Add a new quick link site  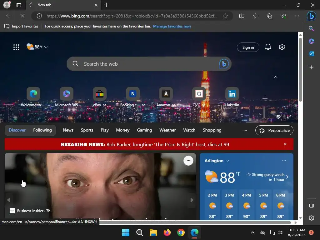[265, 98]
